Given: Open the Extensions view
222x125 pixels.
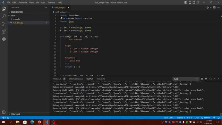Looking at the screenshot, I should click(4, 32).
